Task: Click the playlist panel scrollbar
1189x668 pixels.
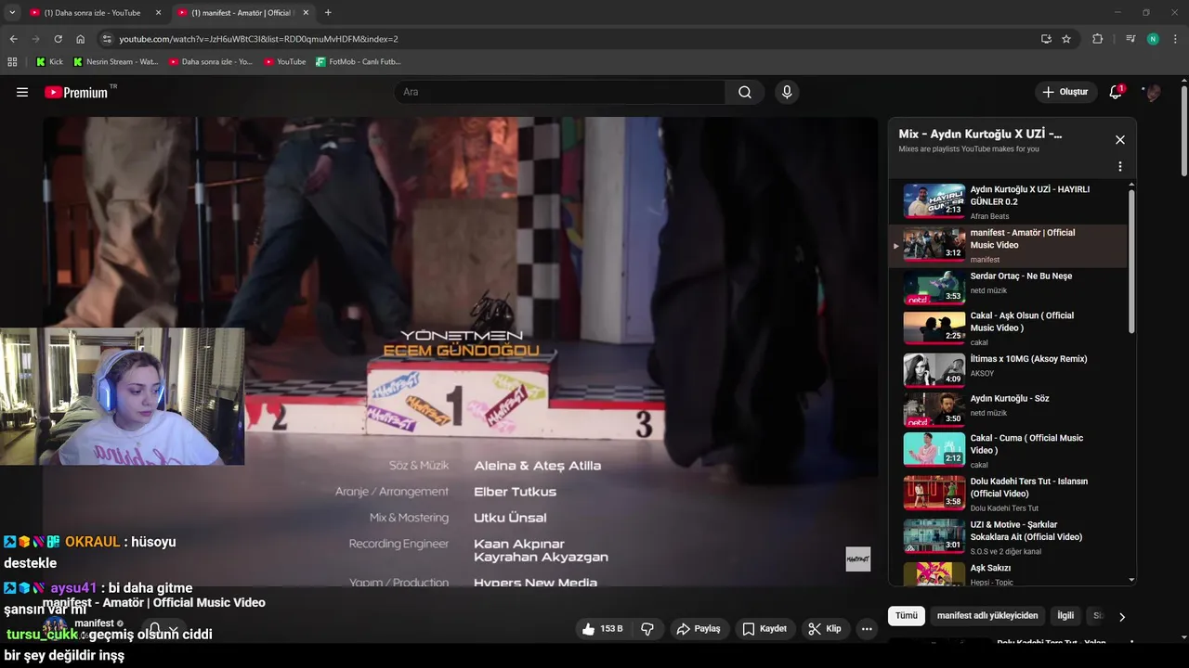Action: pyautogui.click(x=1131, y=262)
